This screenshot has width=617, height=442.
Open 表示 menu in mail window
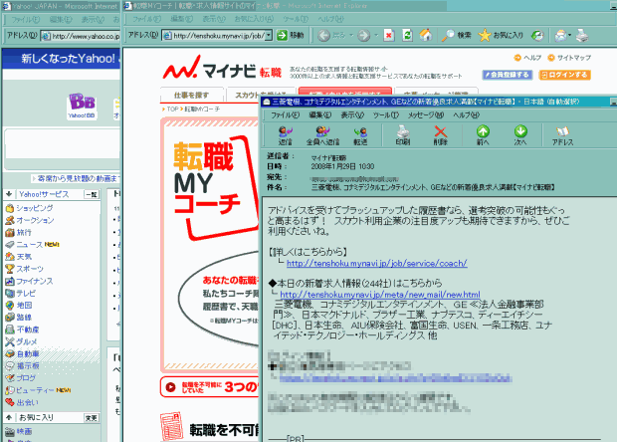pos(352,114)
